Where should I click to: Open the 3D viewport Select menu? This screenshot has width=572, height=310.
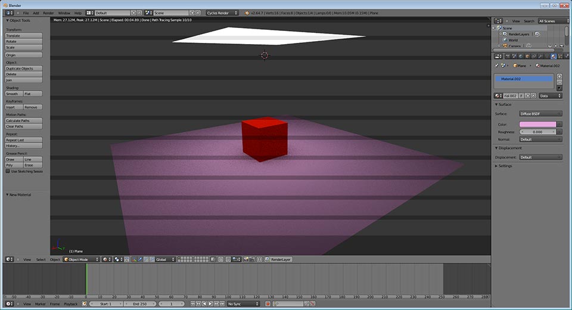click(41, 259)
